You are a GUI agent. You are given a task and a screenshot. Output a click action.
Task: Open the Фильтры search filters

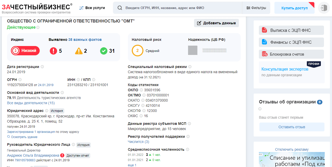[x=256, y=8]
